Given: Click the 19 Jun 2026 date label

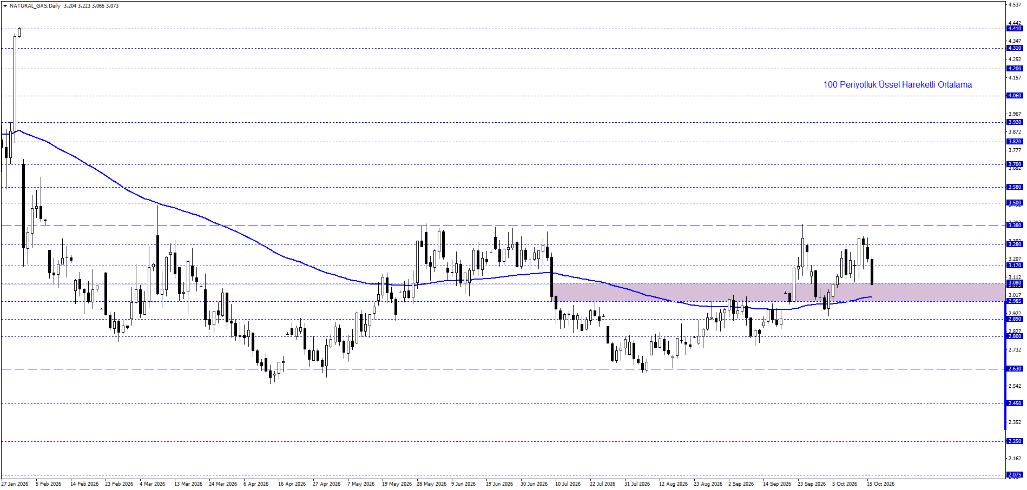Looking at the screenshot, I should click(499, 484).
